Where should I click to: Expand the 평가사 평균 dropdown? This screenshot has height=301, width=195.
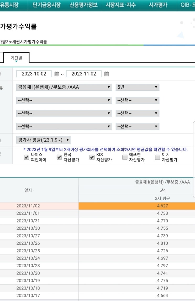tap(43, 140)
